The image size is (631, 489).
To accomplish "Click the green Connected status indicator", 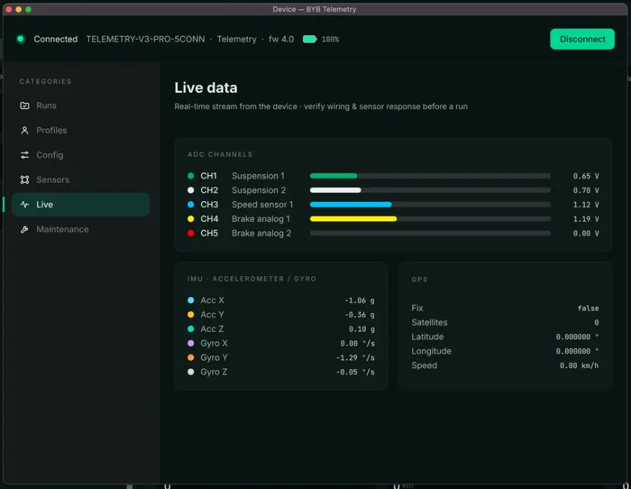I will tap(21, 39).
